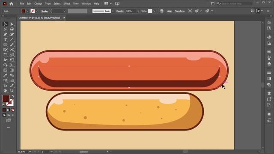Open the zoom level dropdown in status bar
Screen dimensions: 274x154
coord(30,152)
